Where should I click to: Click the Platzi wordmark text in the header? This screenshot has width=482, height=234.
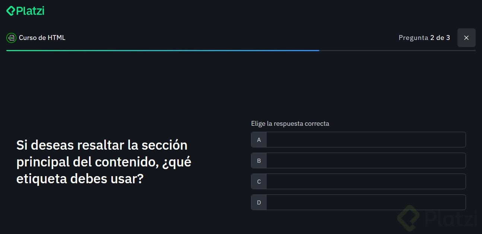point(31,11)
